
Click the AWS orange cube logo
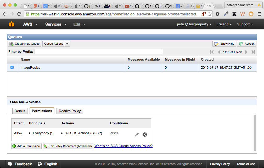point(12,24)
